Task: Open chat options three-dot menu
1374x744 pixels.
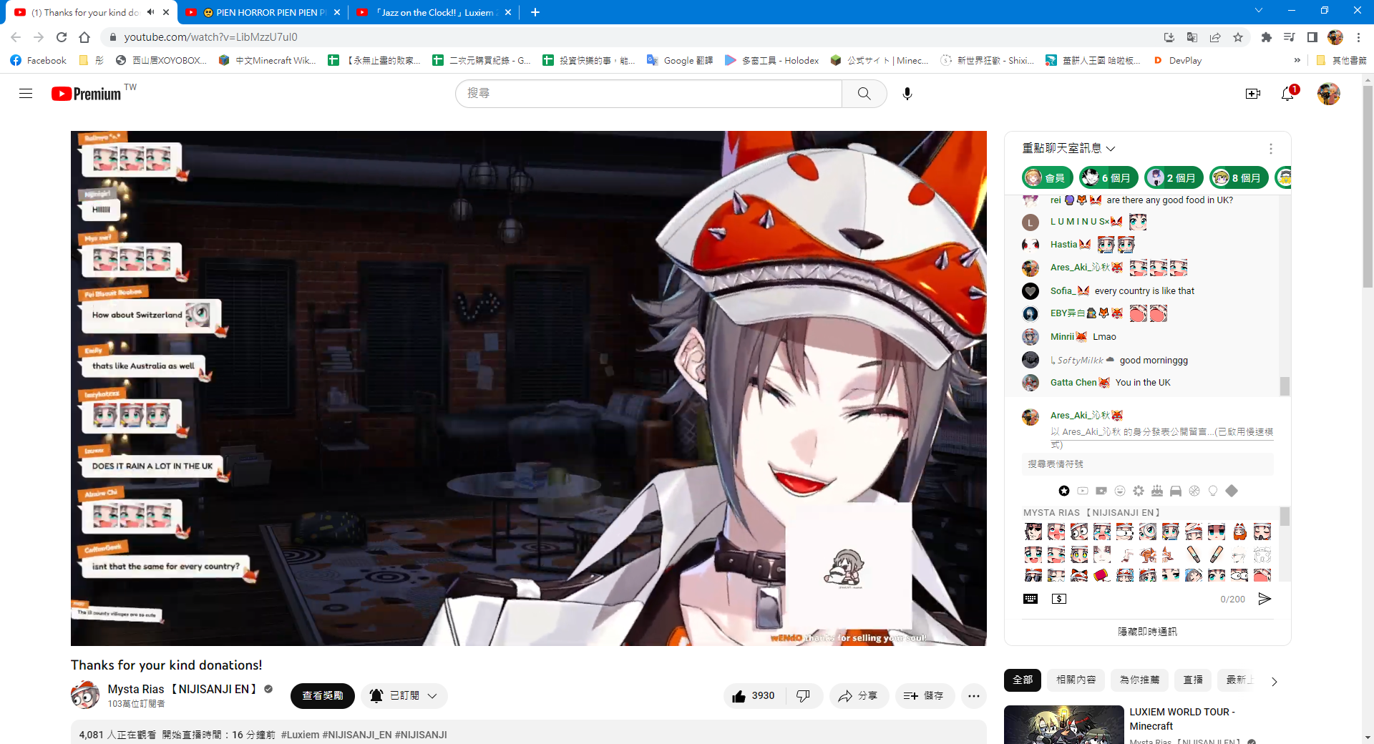Action: [1271, 149]
